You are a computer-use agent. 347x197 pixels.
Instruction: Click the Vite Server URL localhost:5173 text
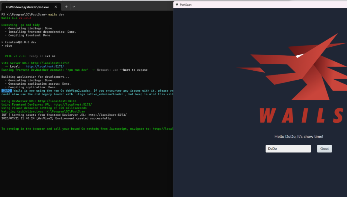[x=35, y=63]
